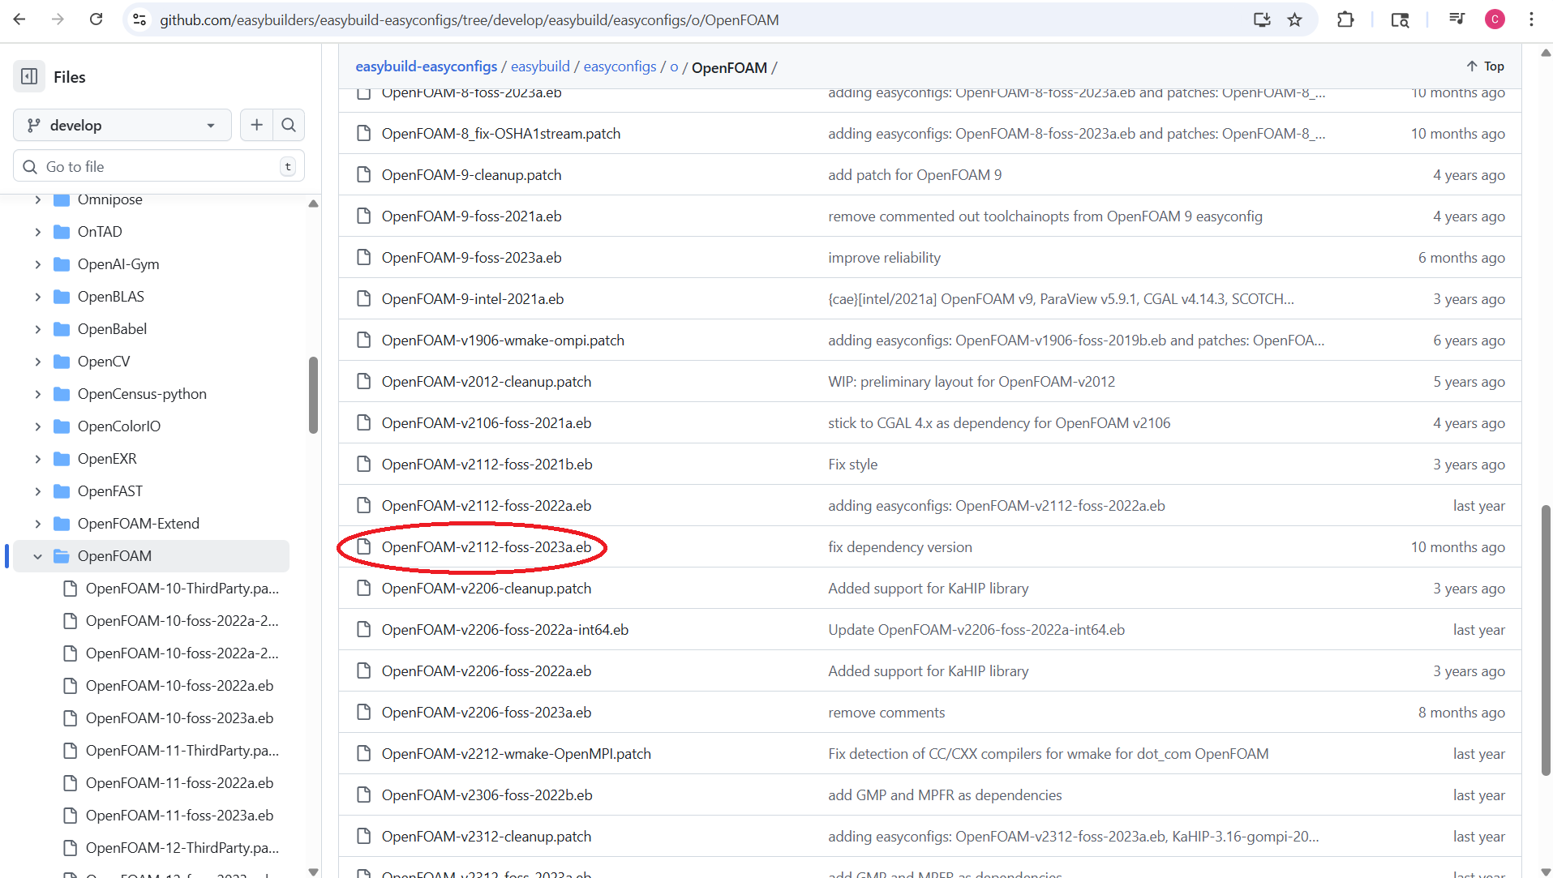This screenshot has width=1553, height=878.
Task: Expand the OpenBLAS folder
Action: tap(37, 296)
